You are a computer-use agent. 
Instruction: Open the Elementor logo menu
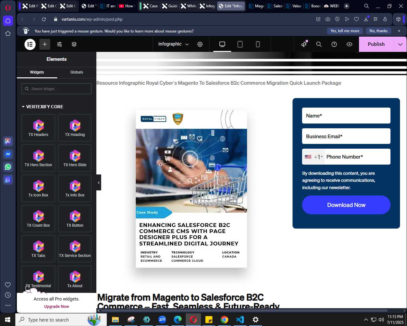(30, 44)
